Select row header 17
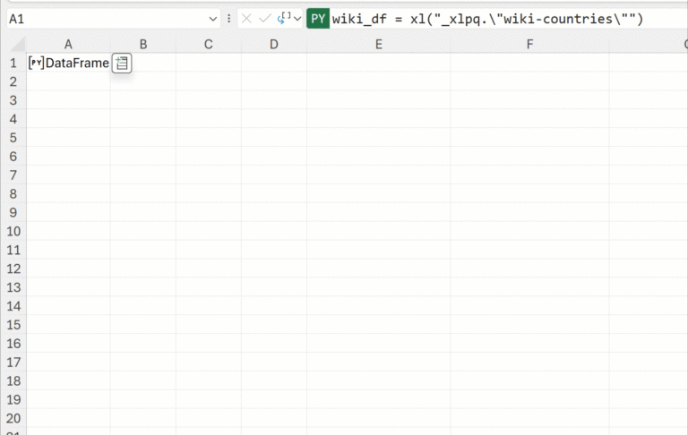Image resolution: width=688 pixels, height=435 pixels. pyautogui.click(x=13, y=362)
